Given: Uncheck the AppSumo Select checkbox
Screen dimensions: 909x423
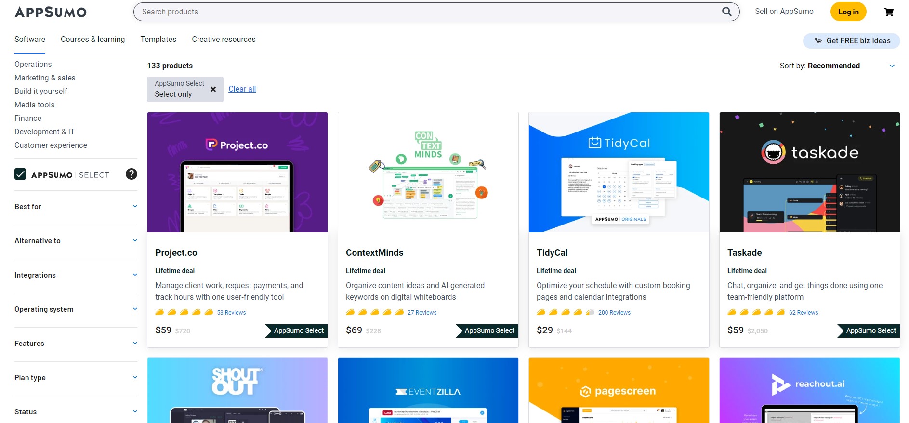Looking at the screenshot, I should coord(20,174).
